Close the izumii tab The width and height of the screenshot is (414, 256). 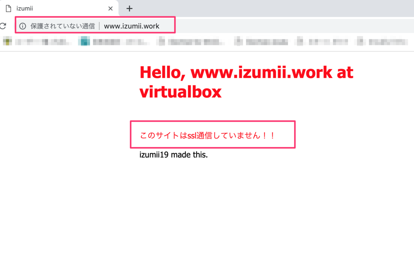[110, 8]
